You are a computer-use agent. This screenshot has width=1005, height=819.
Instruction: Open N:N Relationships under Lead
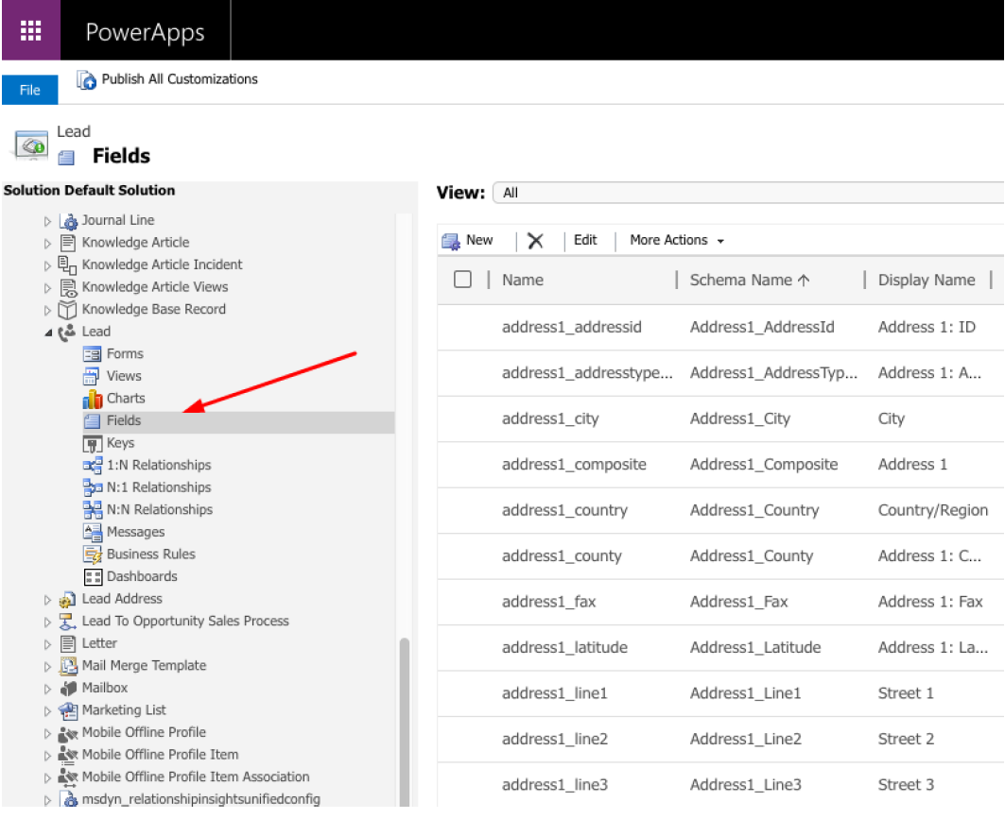point(160,510)
